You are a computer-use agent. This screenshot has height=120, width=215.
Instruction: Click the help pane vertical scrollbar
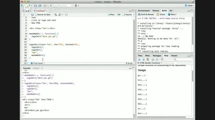click(192, 76)
